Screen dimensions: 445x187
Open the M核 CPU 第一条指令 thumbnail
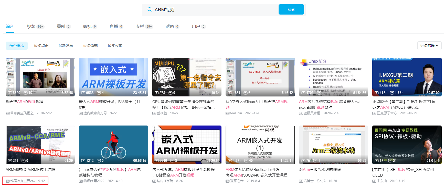point(187,77)
